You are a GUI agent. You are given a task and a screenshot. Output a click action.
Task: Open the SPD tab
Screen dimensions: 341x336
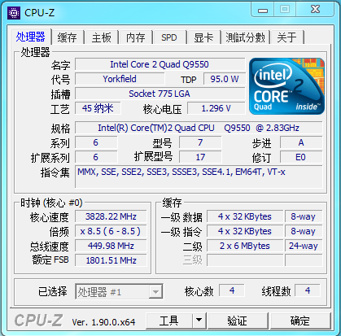tap(169, 37)
